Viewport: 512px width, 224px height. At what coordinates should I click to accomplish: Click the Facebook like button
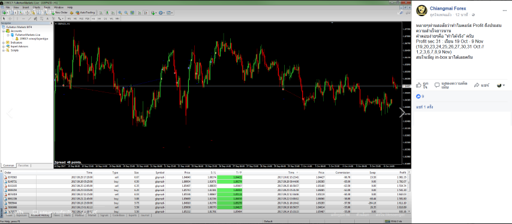tap(422, 85)
